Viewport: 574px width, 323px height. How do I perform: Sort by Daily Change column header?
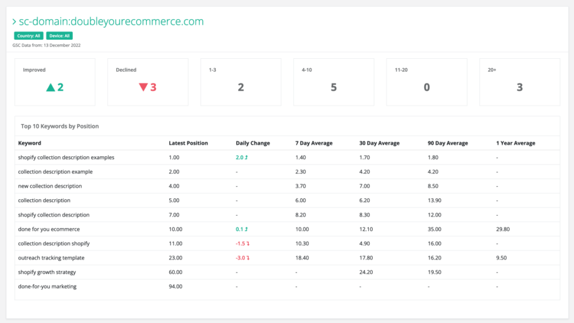253,143
